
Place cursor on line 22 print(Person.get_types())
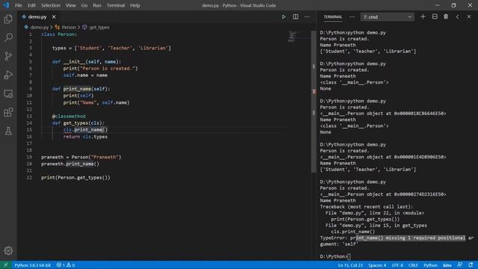75,178
